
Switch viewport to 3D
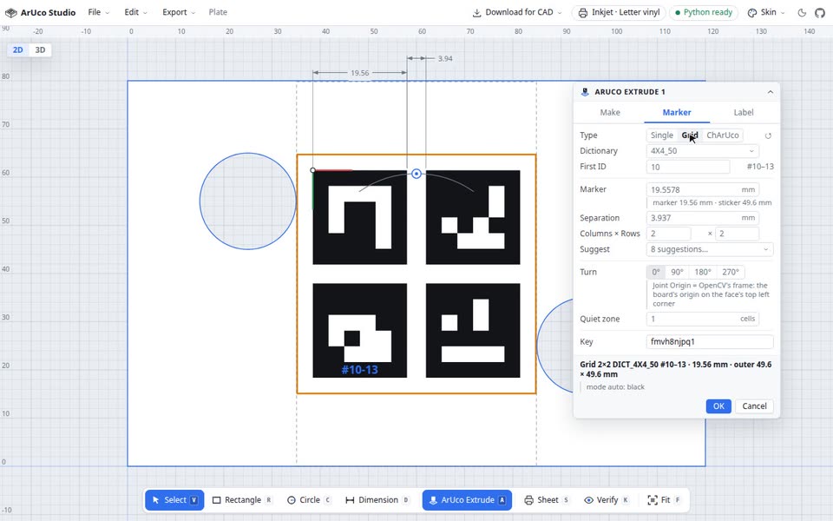pos(40,50)
